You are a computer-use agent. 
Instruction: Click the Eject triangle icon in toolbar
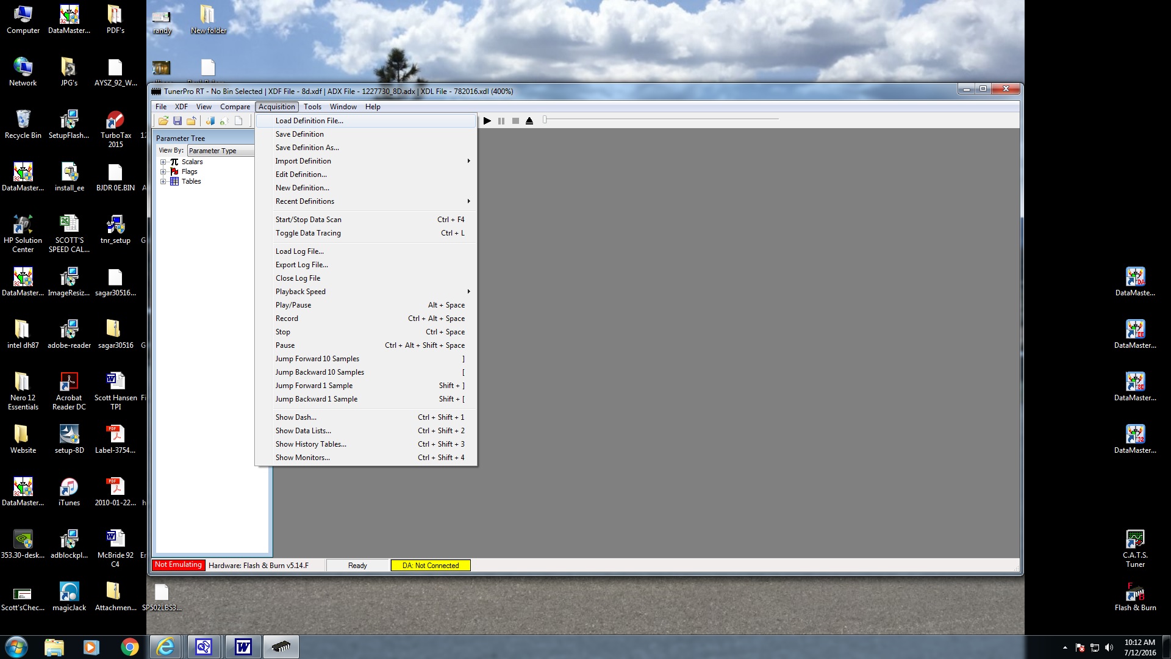click(x=529, y=121)
